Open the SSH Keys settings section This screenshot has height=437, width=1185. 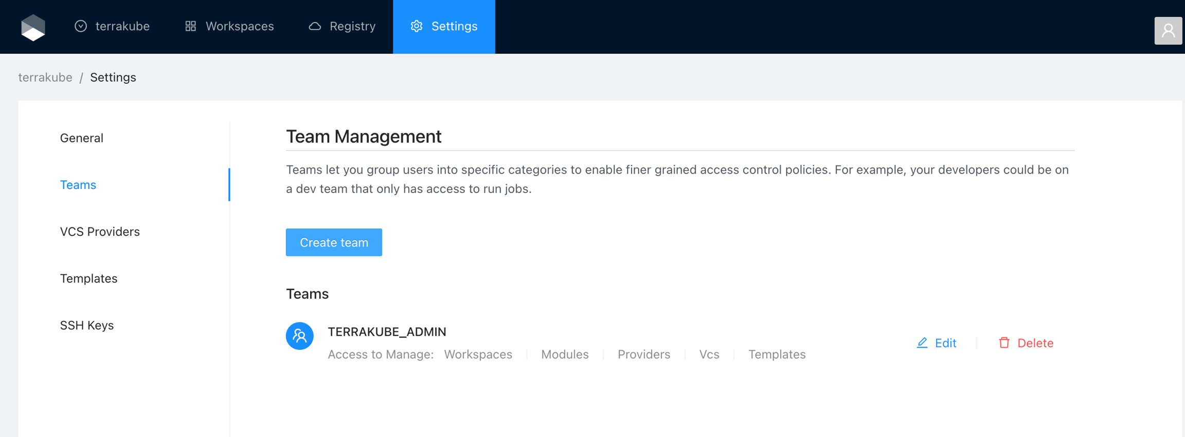(x=87, y=325)
